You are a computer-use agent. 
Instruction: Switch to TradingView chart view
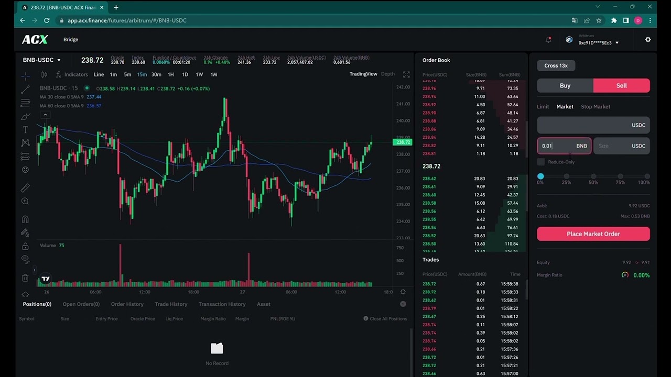point(363,74)
